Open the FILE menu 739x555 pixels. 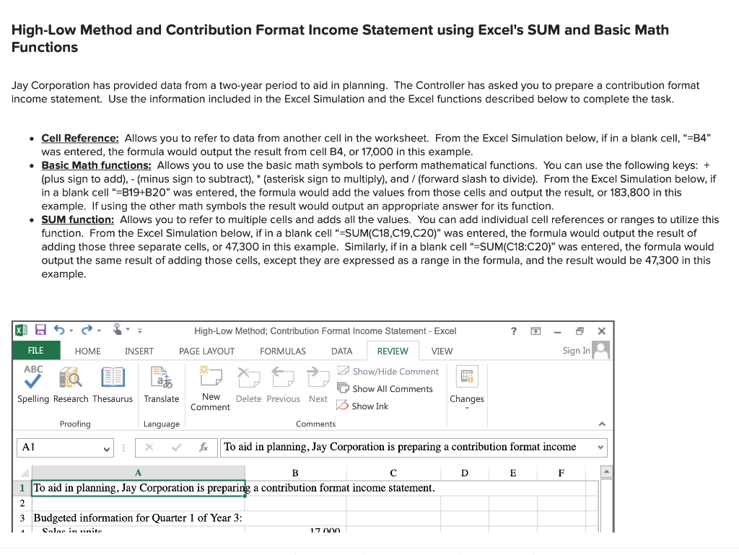pyautogui.click(x=35, y=351)
